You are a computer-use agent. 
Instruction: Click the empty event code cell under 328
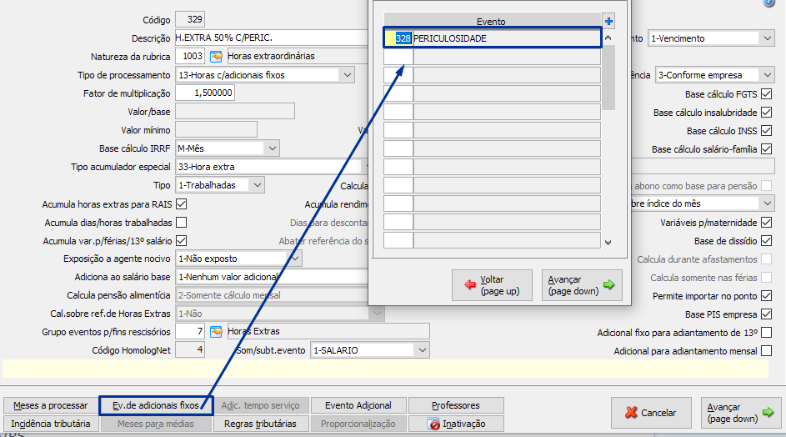pyautogui.click(x=398, y=57)
